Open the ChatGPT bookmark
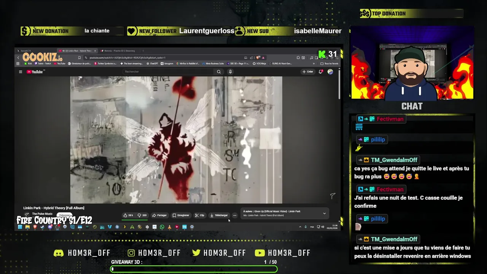The image size is (487, 274). click(151, 64)
